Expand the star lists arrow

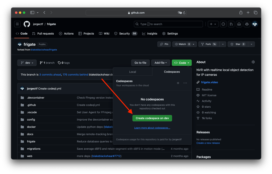point(251,44)
